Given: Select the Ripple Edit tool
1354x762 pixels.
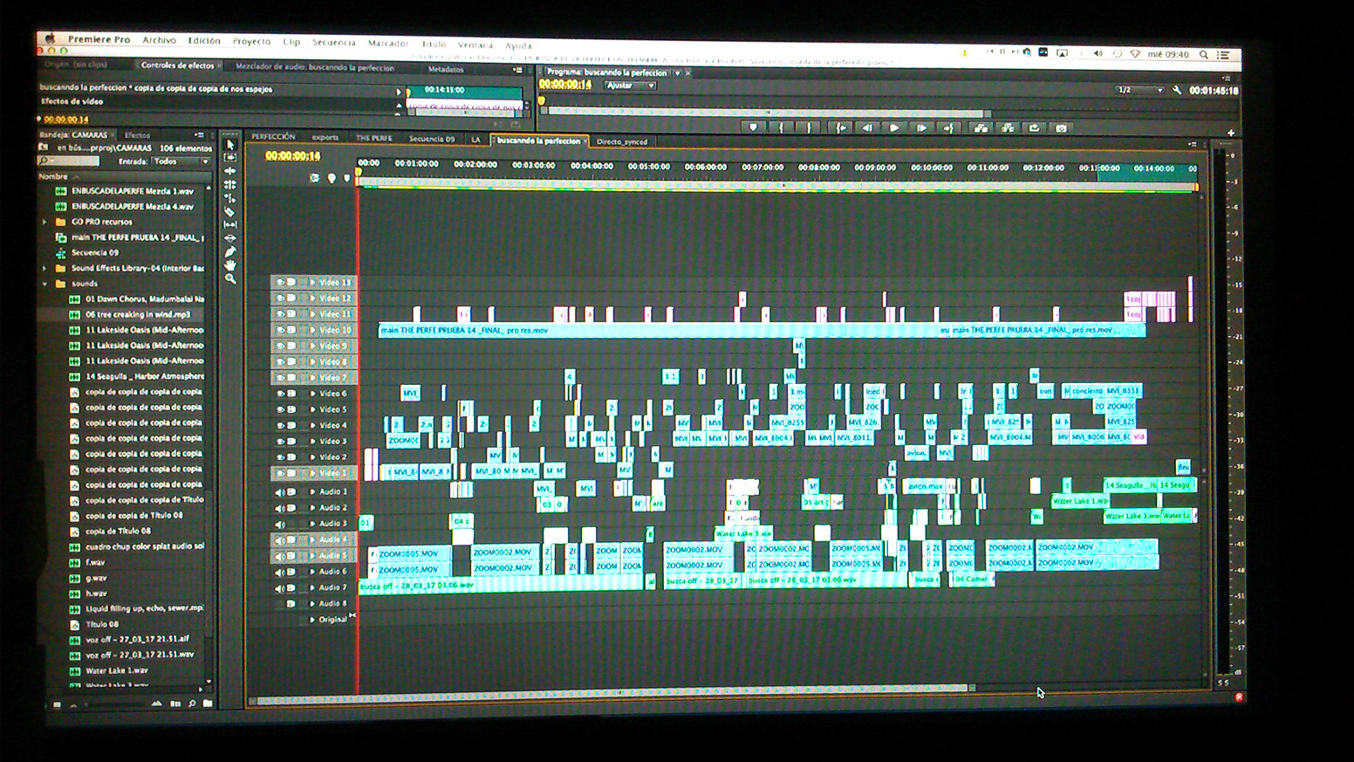Looking at the screenshot, I should click(230, 171).
